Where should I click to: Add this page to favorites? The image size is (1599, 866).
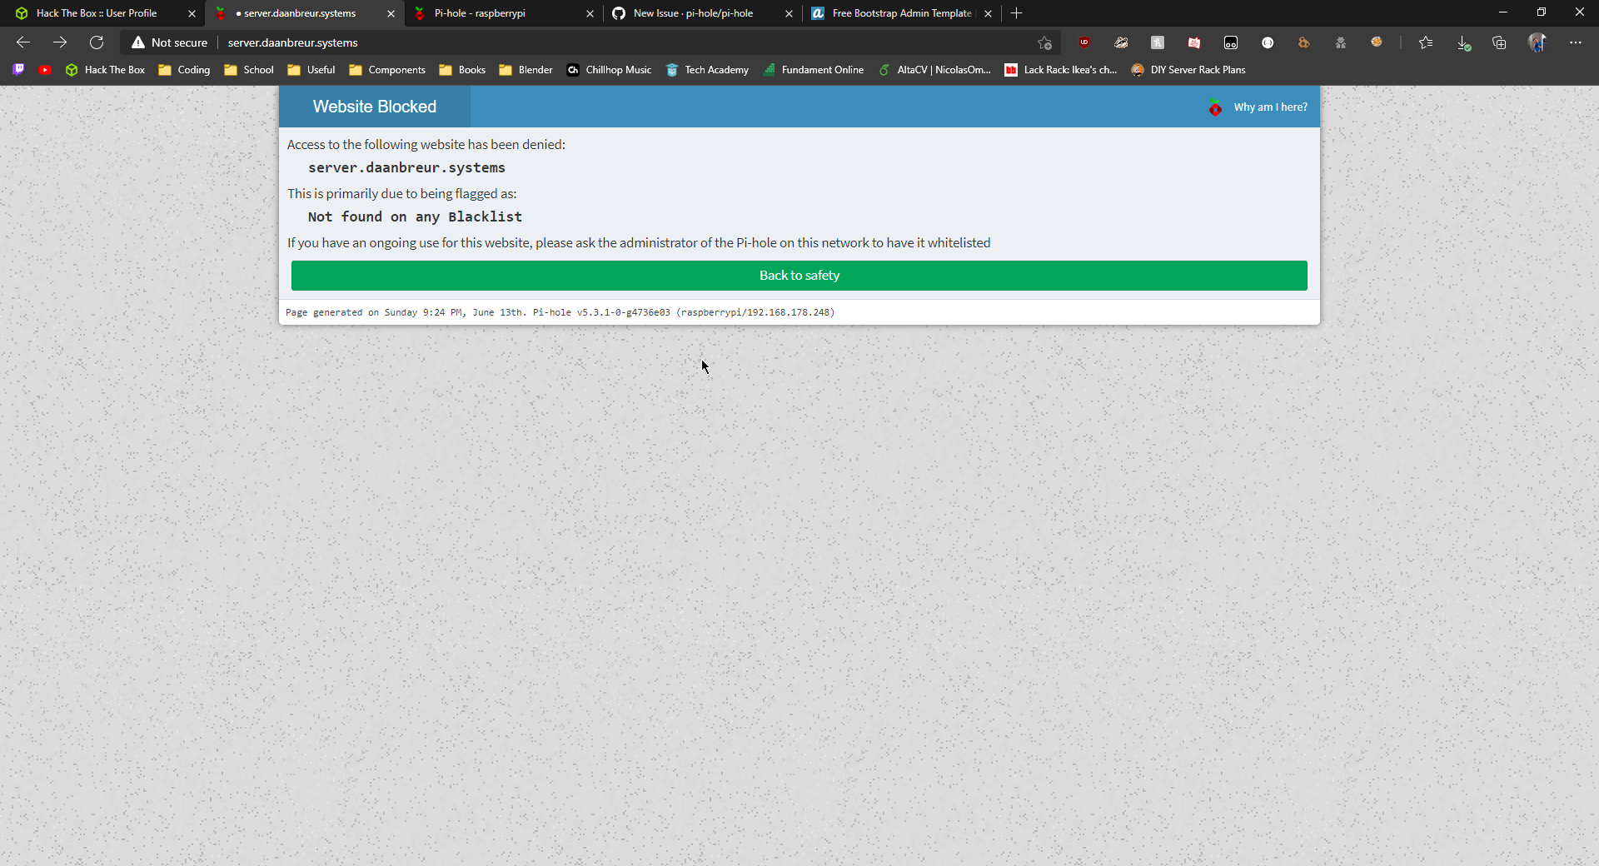tap(1045, 42)
